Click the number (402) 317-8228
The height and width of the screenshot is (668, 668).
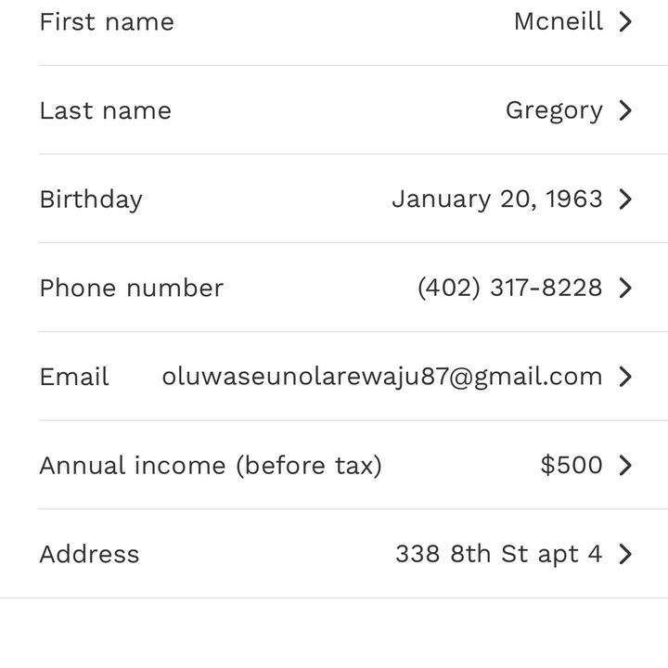click(509, 288)
